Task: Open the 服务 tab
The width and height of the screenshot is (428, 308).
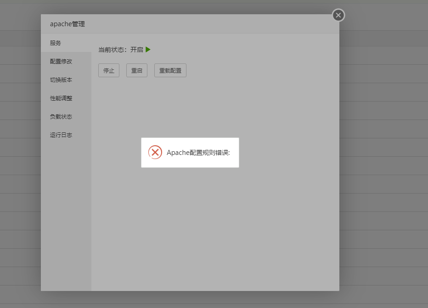Action: click(x=66, y=43)
